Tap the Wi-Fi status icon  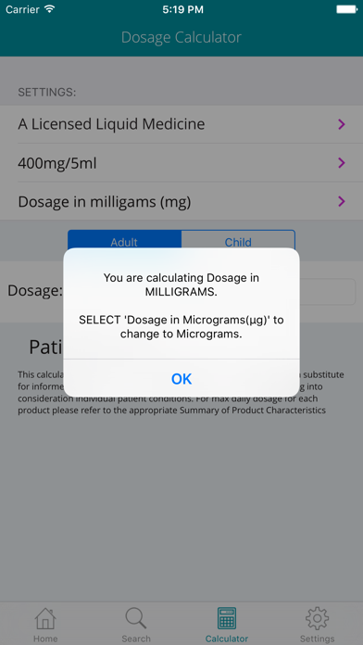[x=50, y=9]
